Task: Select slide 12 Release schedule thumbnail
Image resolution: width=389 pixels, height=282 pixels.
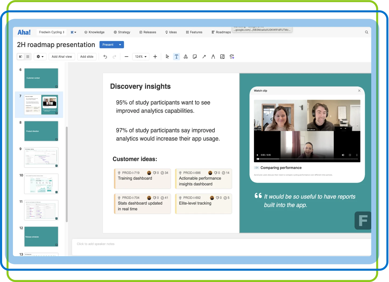Action: [x=41, y=237]
